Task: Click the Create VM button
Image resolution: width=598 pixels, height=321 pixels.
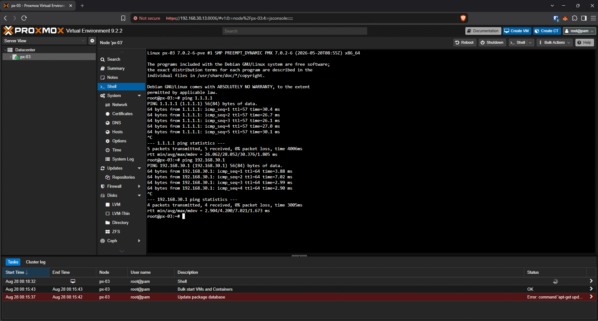Action: pos(517,31)
